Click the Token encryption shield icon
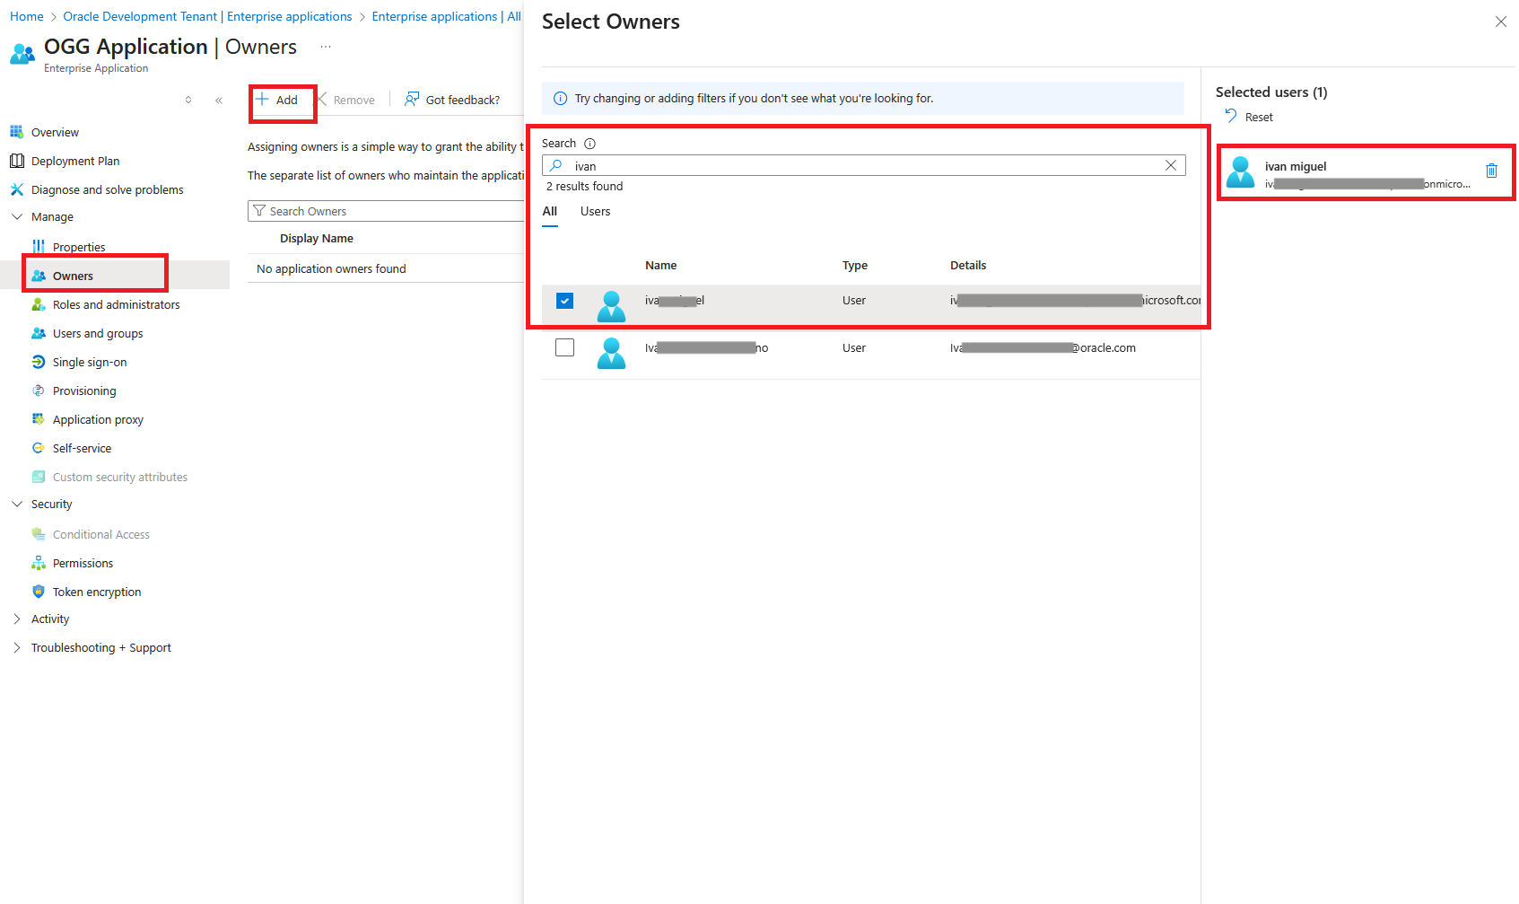 click(39, 592)
